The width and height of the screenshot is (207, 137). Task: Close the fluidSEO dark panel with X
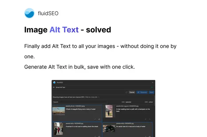tap(153, 83)
